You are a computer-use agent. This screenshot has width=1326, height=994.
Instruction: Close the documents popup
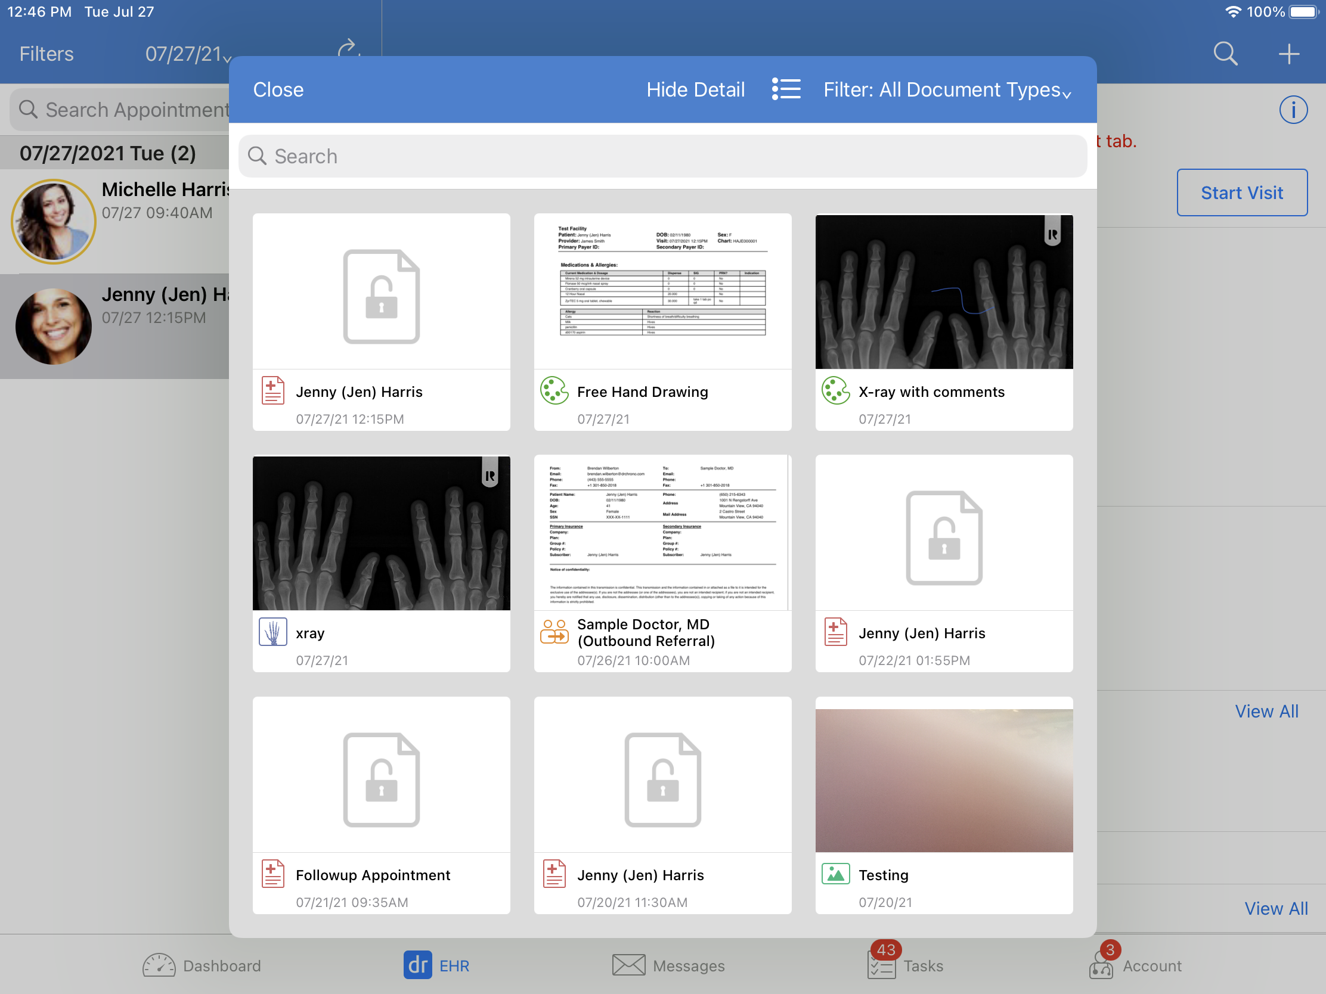click(278, 90)
